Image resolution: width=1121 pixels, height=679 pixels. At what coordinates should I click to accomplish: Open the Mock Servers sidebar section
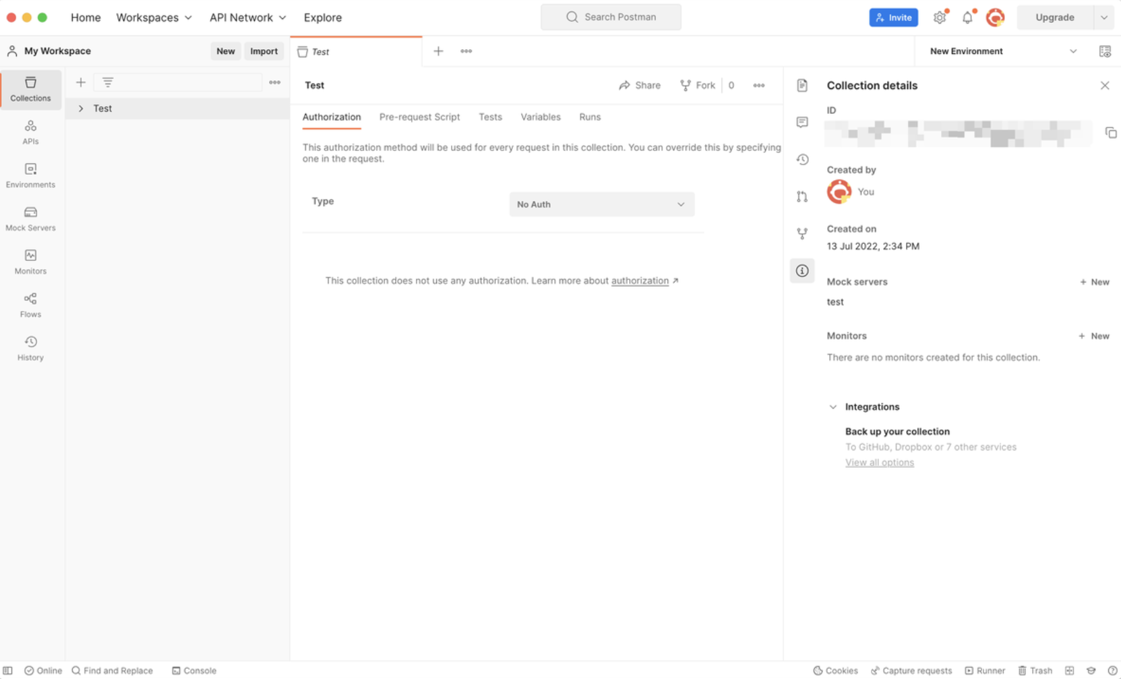click(30, 218)
